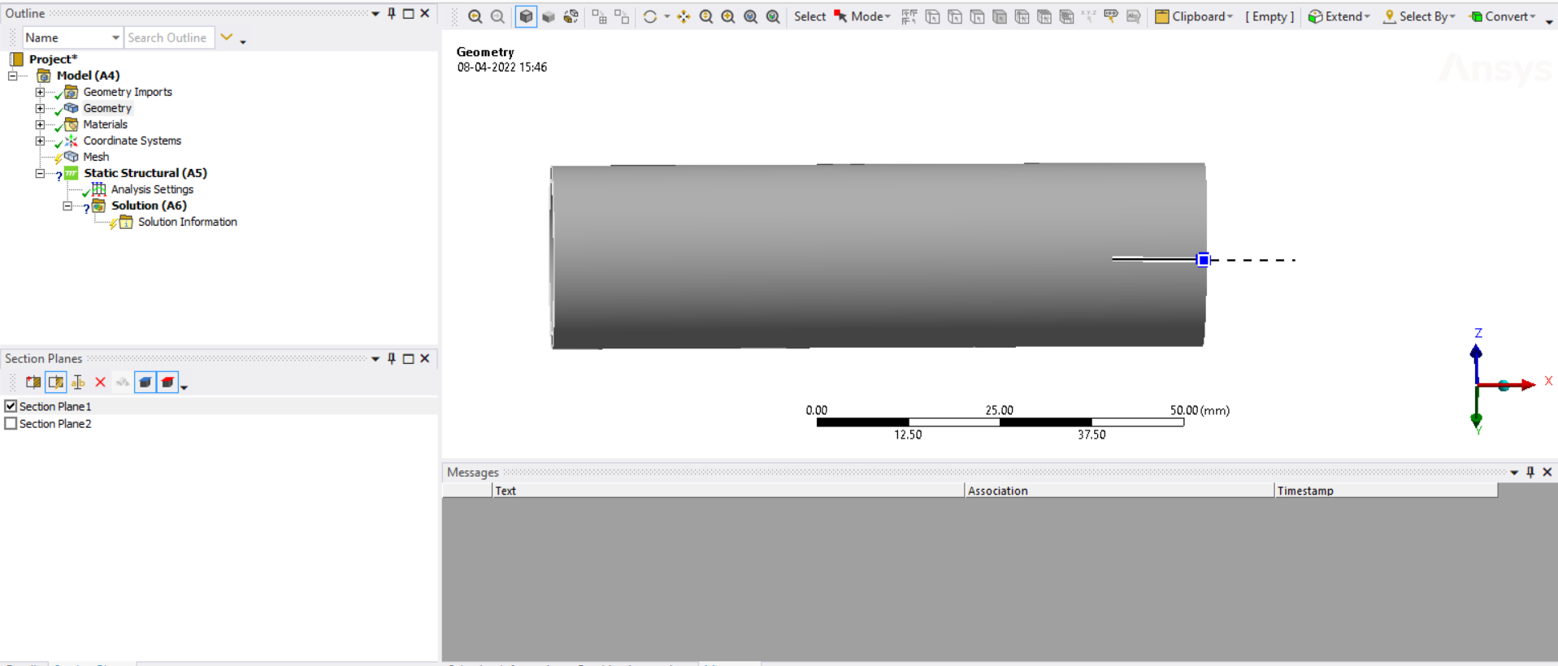Delete section plane with the red X
The image size is (1558, 666).
[x=100, y=383]
